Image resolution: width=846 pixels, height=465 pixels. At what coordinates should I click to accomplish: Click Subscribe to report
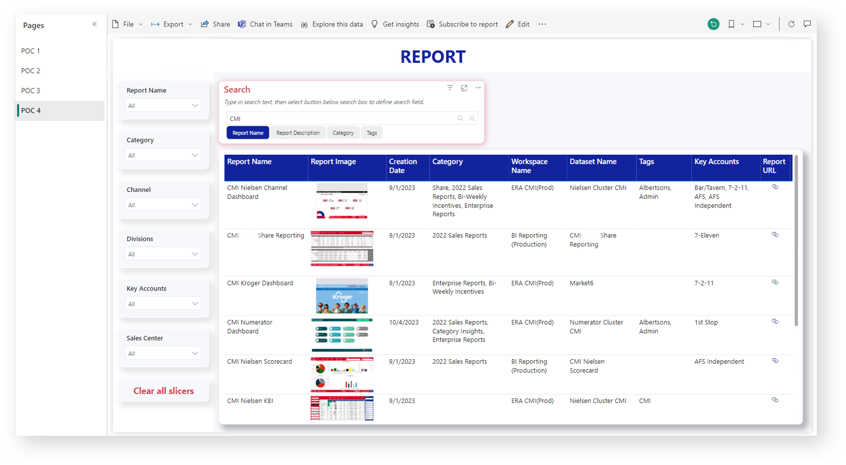coord(462,24)
